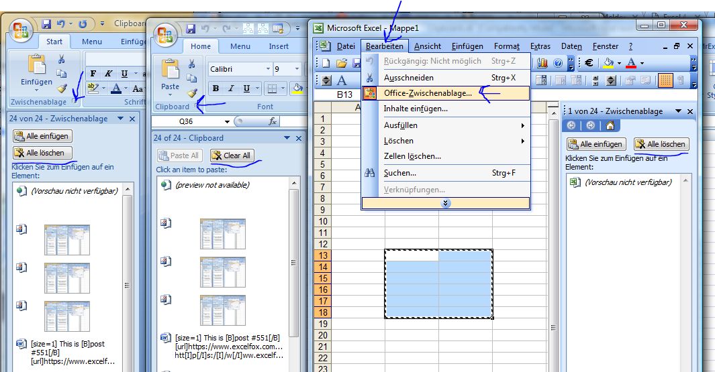Click the large A icon in Excel's second toolbar
This screenshot has height=372, width=715.
342,80
